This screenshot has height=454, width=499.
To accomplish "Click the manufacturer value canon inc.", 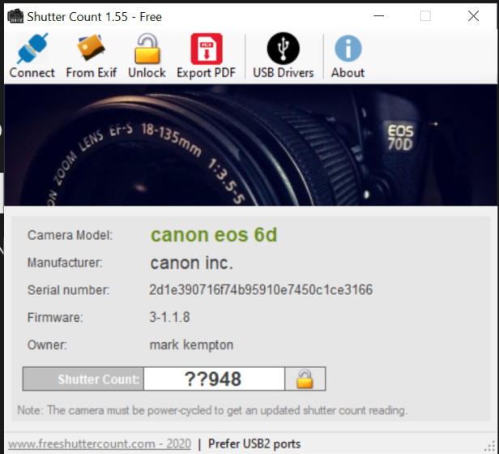I will (191, 263).
